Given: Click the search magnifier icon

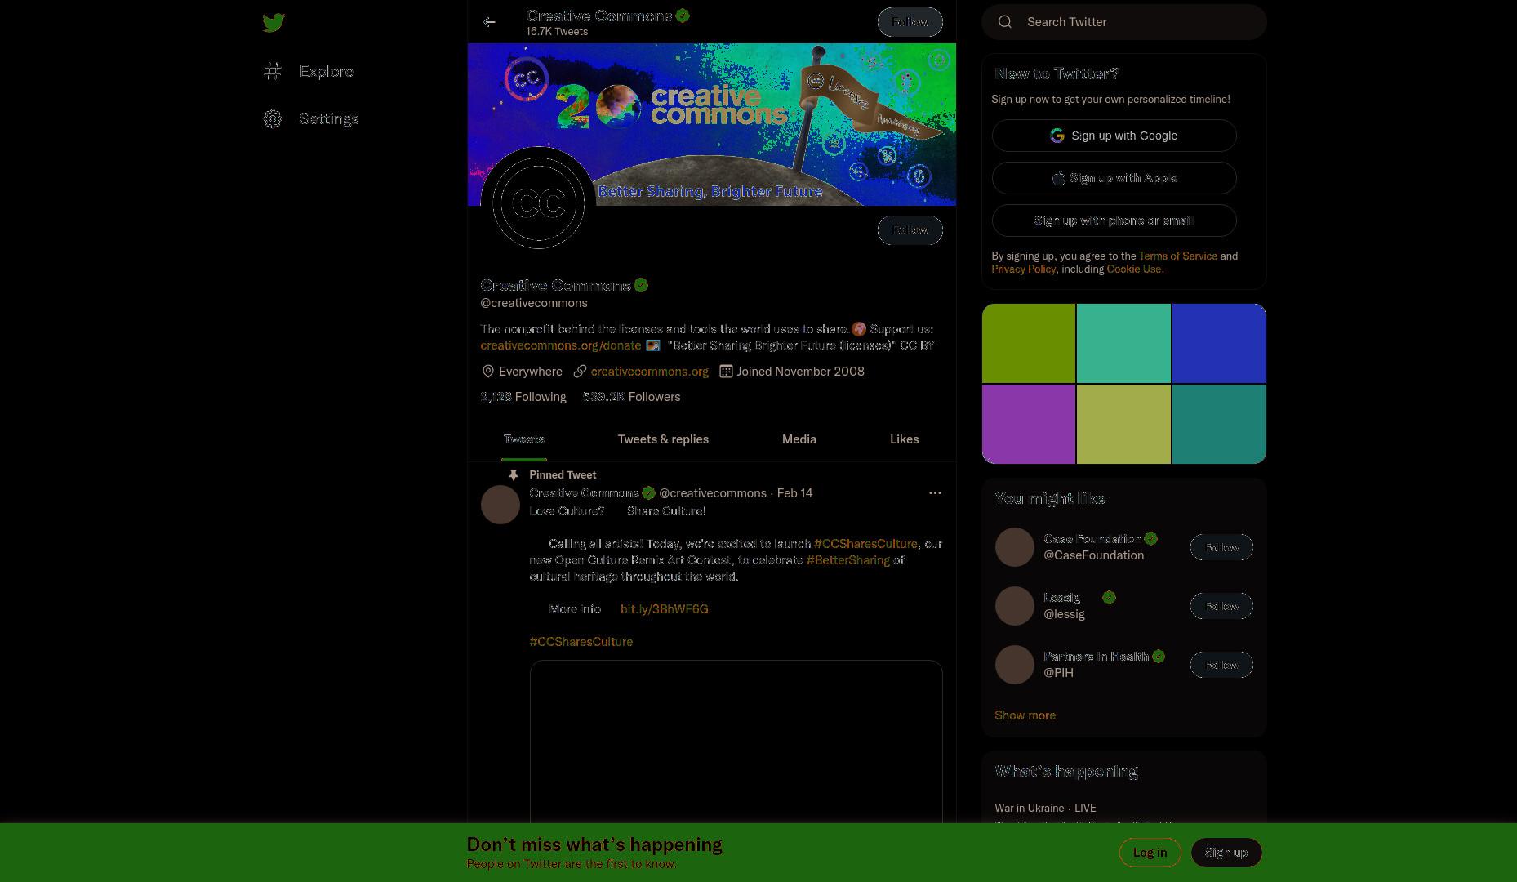Looking at the screenshot, I should pos(1005,22).
